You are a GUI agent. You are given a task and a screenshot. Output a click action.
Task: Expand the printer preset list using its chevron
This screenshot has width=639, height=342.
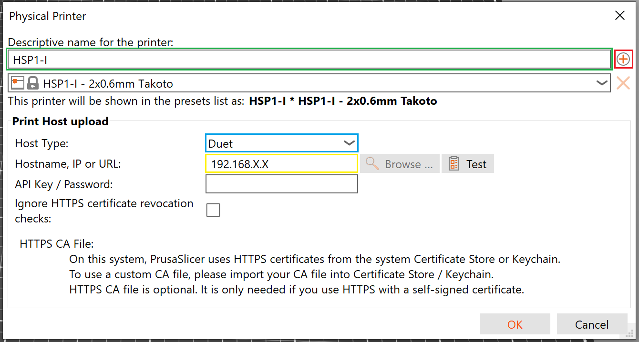tap(602, 83)
